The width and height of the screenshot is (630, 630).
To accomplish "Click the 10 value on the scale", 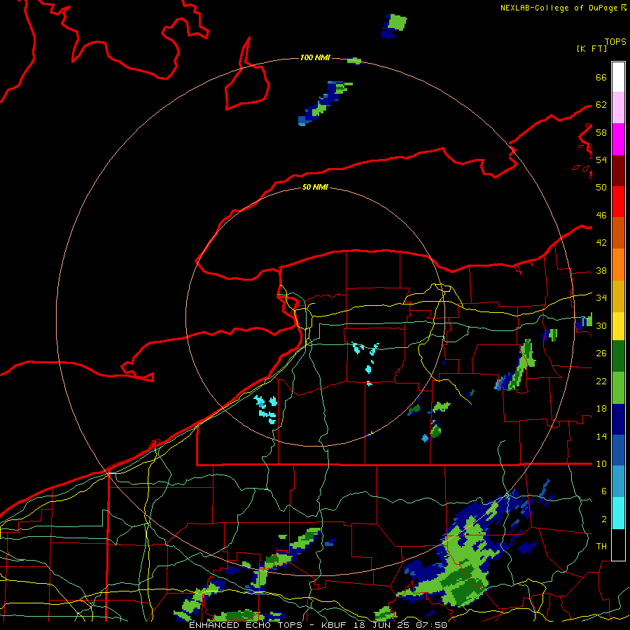I will [601, 464].
